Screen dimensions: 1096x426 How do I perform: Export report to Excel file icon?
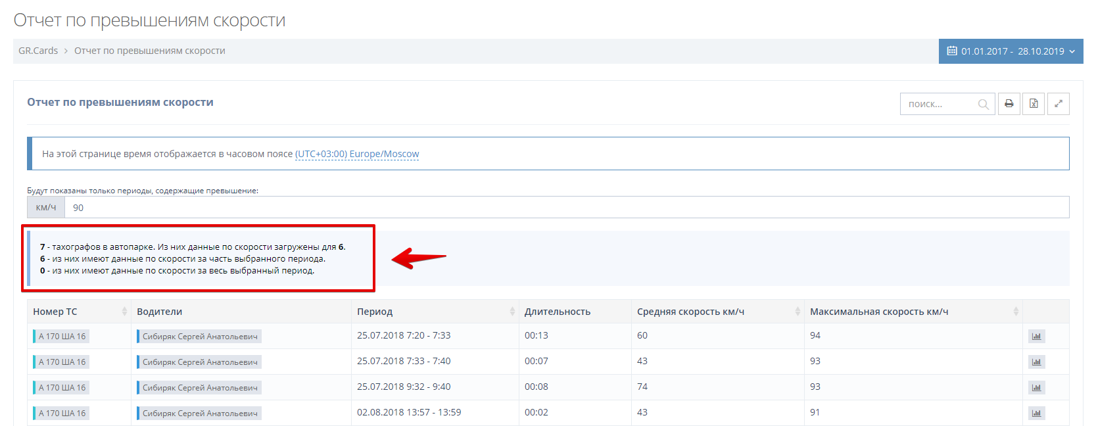[1034, 104]
